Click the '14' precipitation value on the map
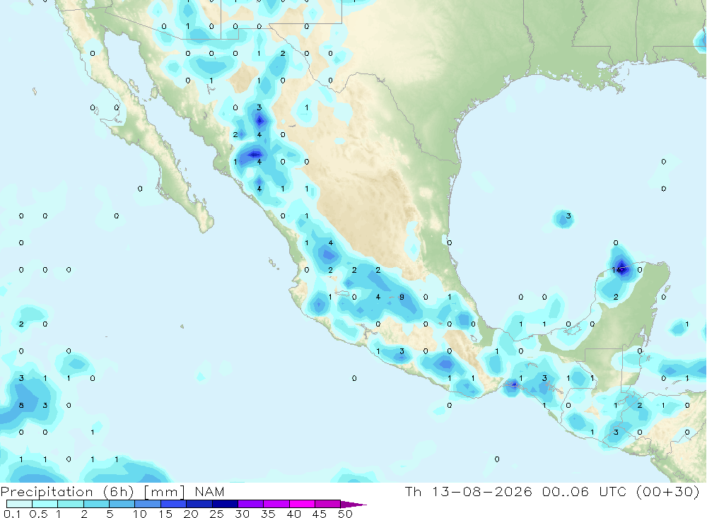The image size is (707, 518). point(616,270)
